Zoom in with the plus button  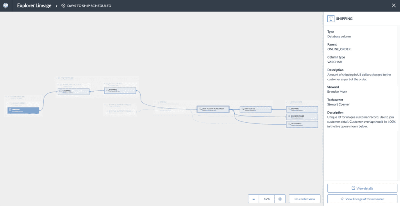click(280, 199)
